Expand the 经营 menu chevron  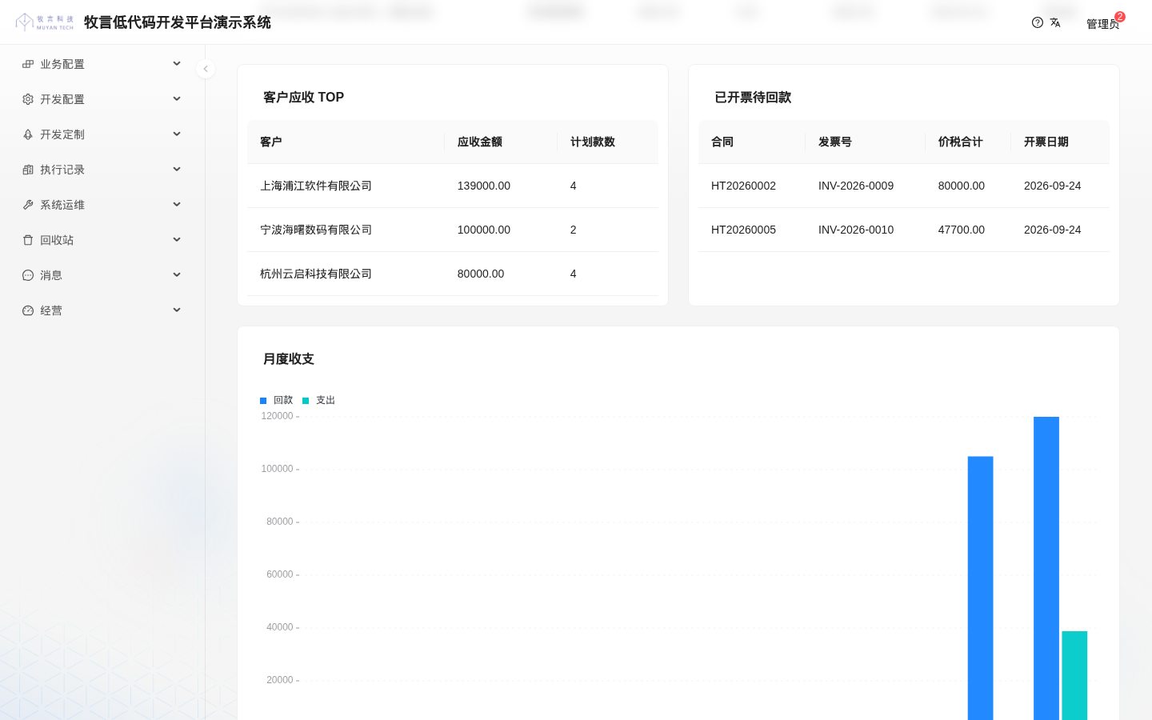click(x=177, y=310)
